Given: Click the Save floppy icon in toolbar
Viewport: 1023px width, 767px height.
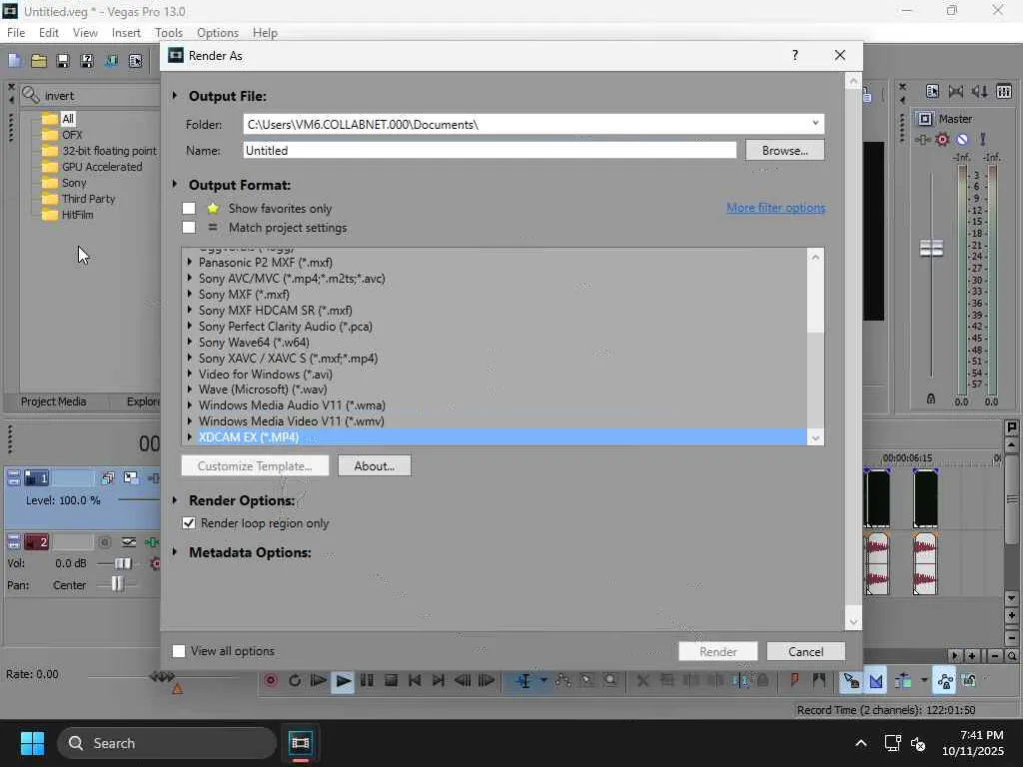Looking at the screenshot, I should (x=63, y=61).
